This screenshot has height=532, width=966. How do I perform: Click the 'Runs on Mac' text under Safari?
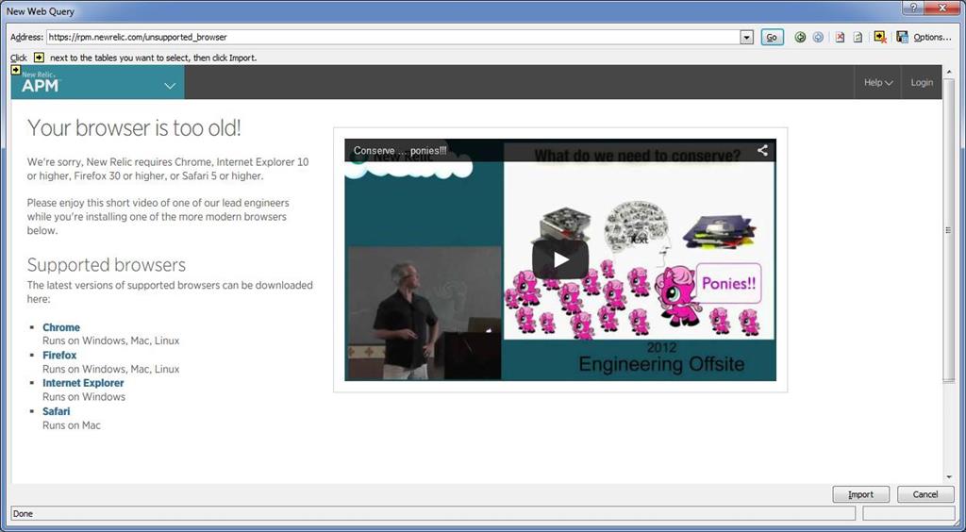pos(72,425)
